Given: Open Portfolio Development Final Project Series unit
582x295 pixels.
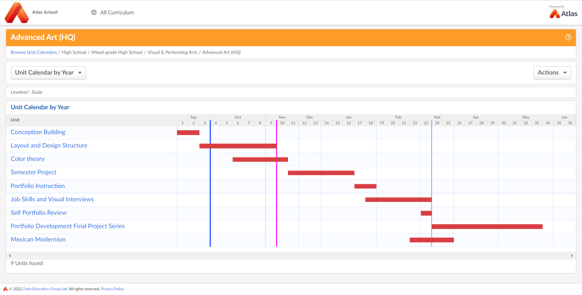Looking at the screenshot, I should [x=68, y=226].
